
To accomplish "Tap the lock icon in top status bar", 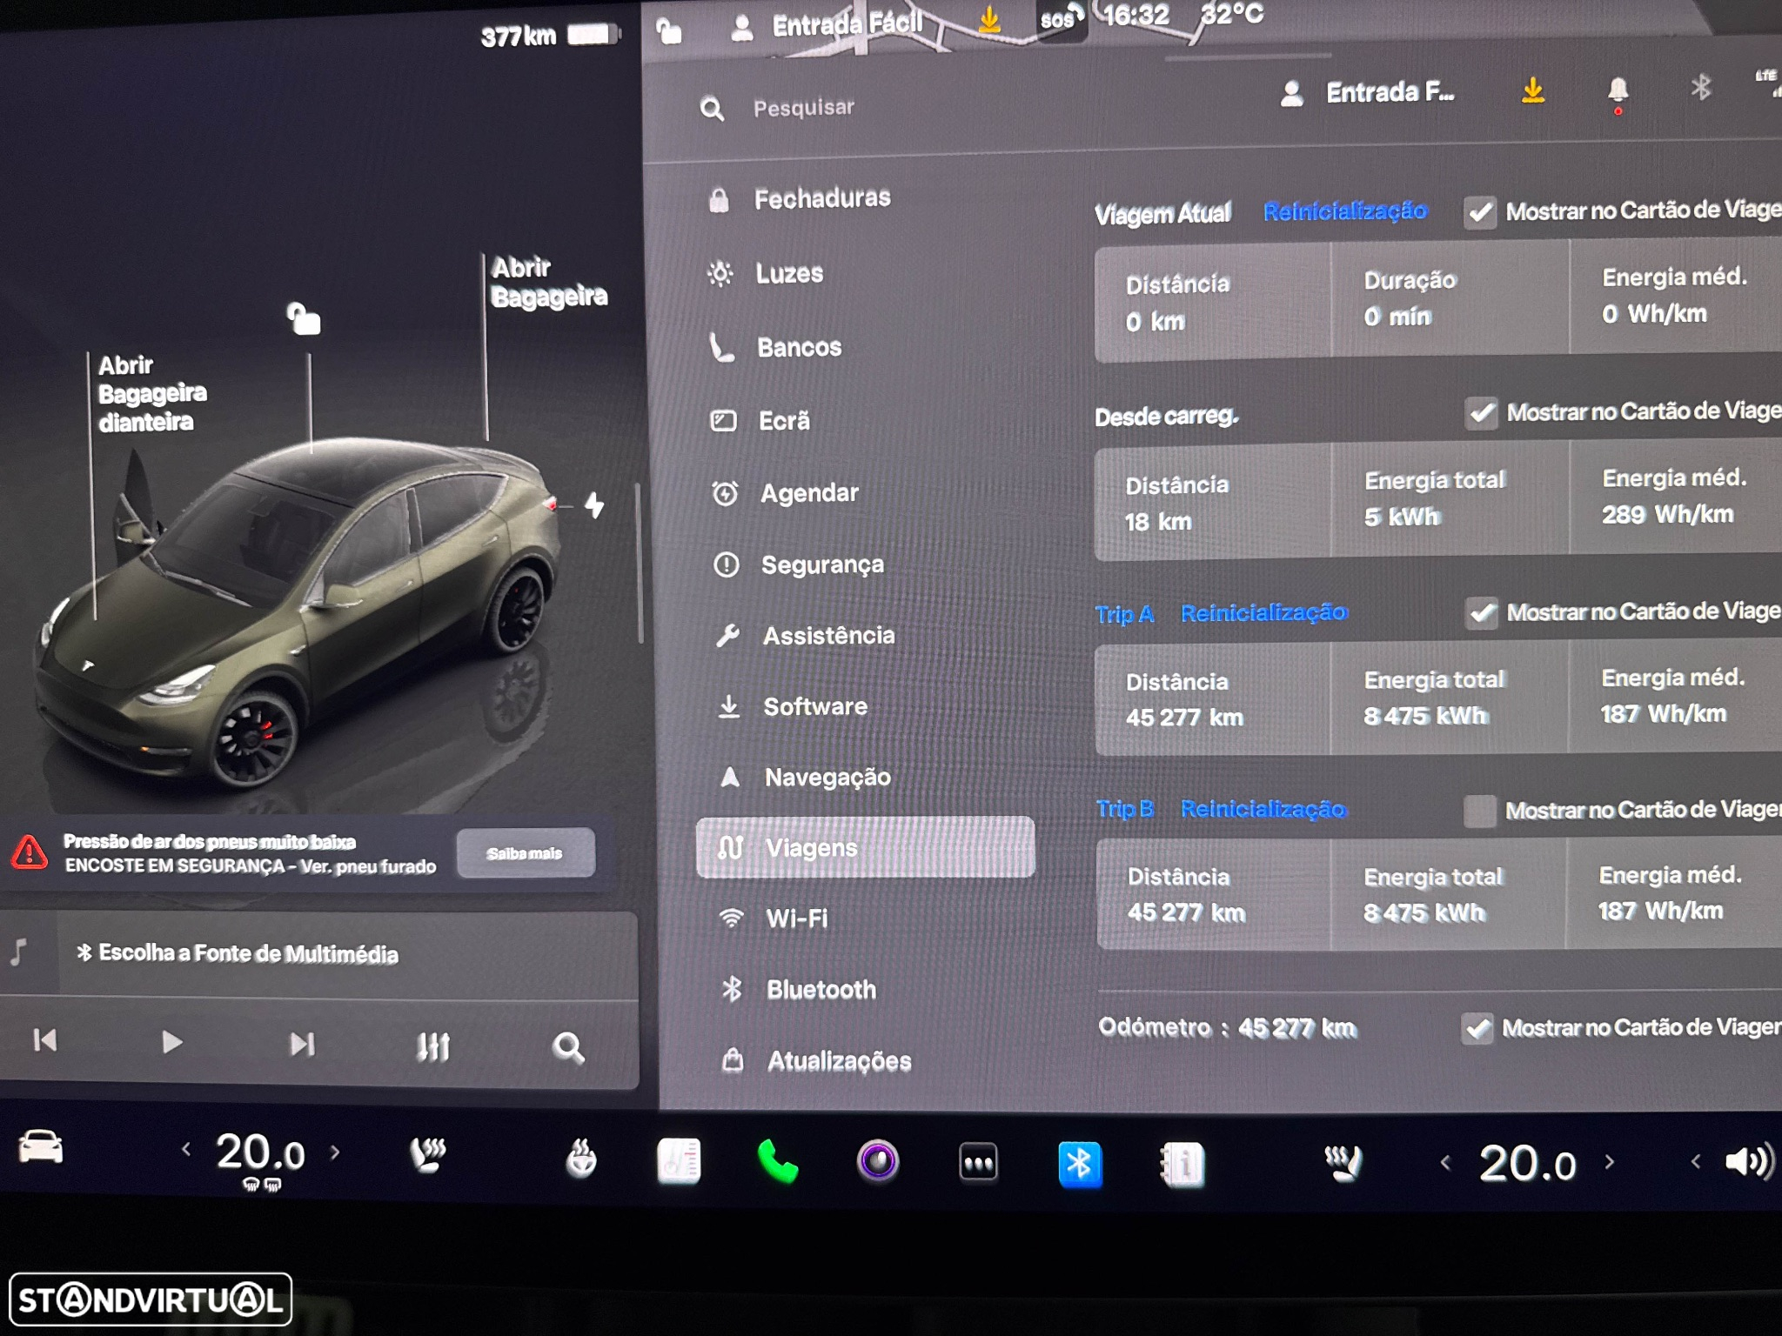I will (x=668, y=31).
